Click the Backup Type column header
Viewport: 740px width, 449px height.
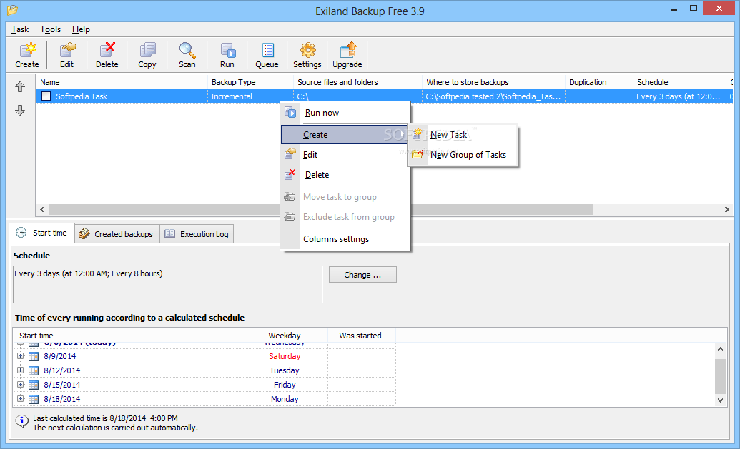tap(250, 82)
